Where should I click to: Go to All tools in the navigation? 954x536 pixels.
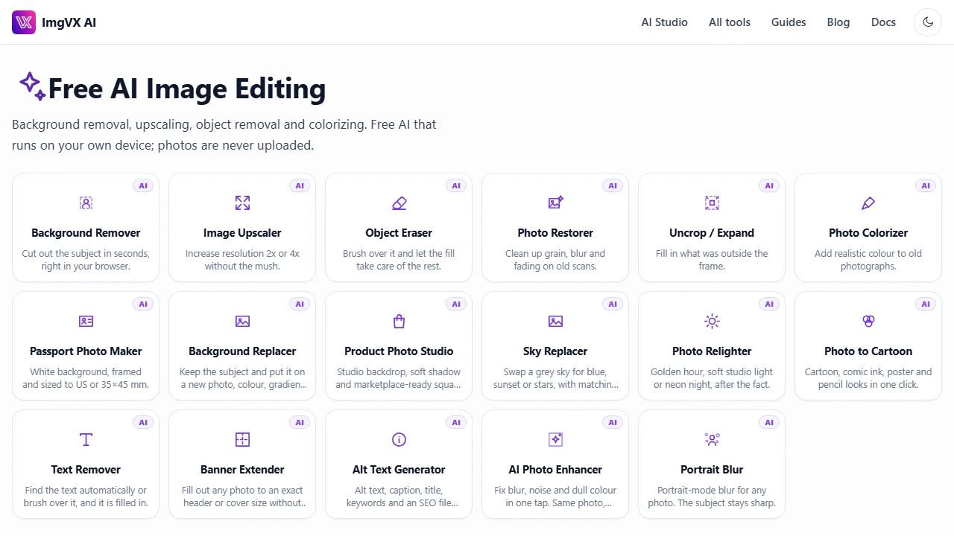click(730, 22)
